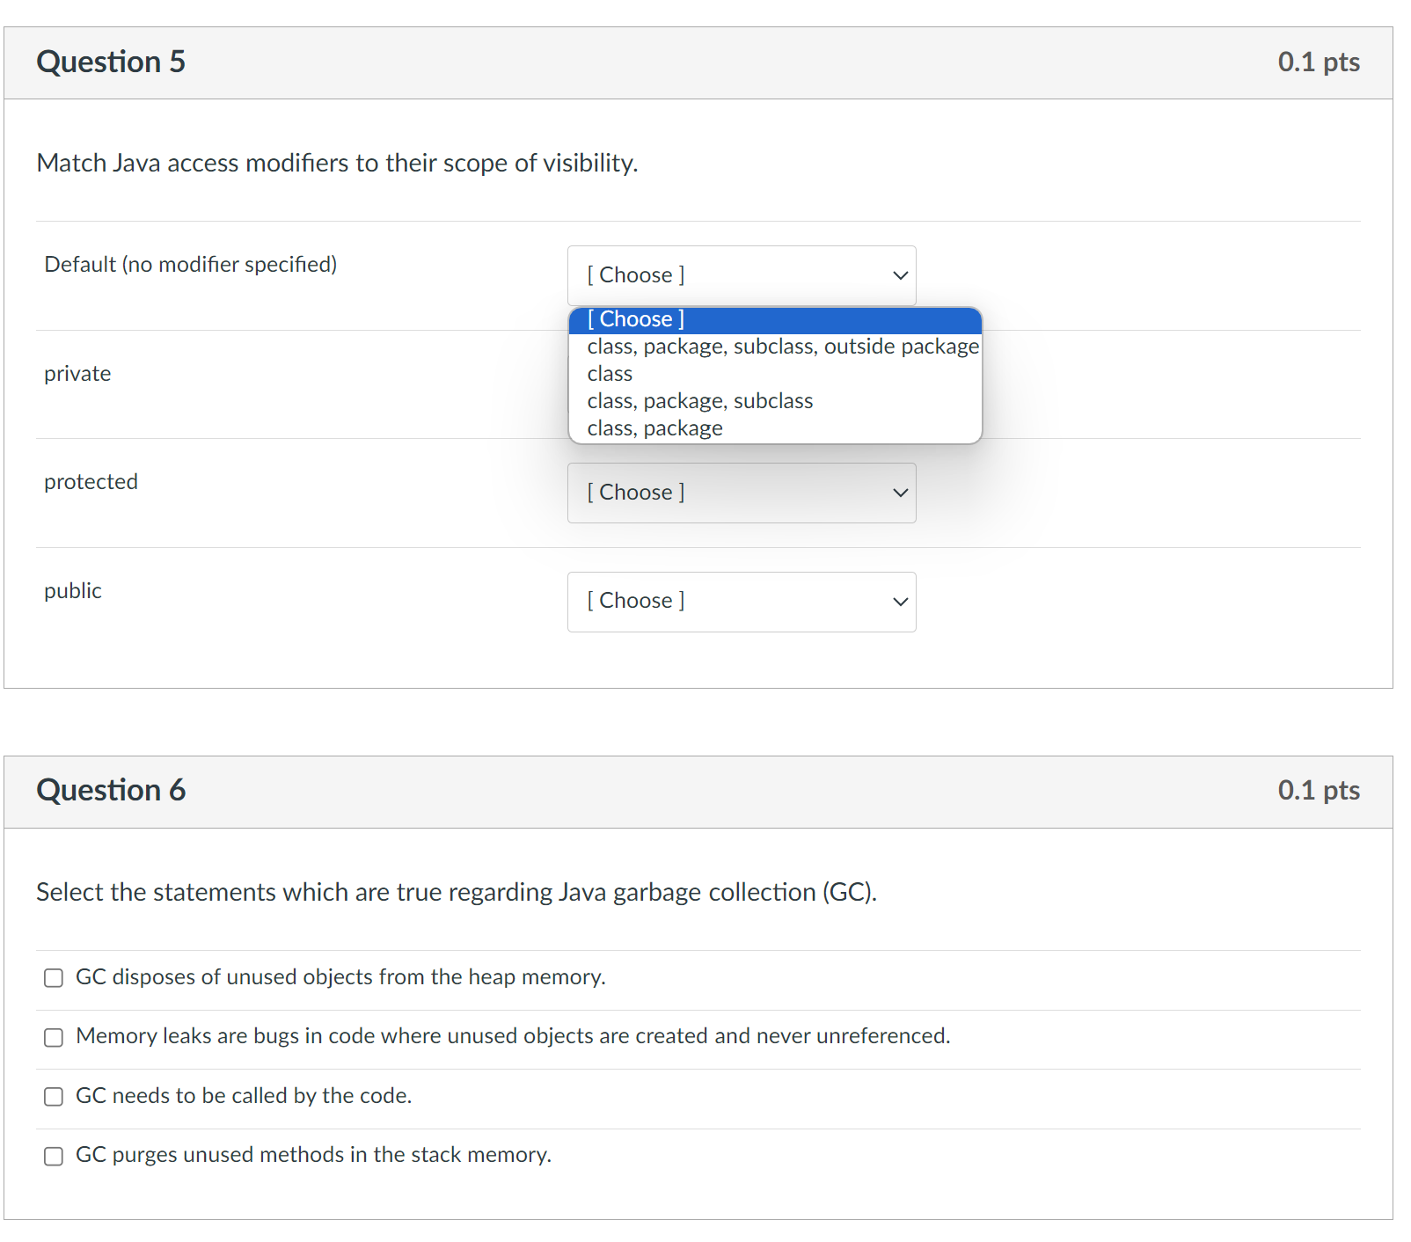This screenshot has height=1242, width=1411.
Task: Check the 'Memory leaks are bugs' box
Action: pos(54,1037)
